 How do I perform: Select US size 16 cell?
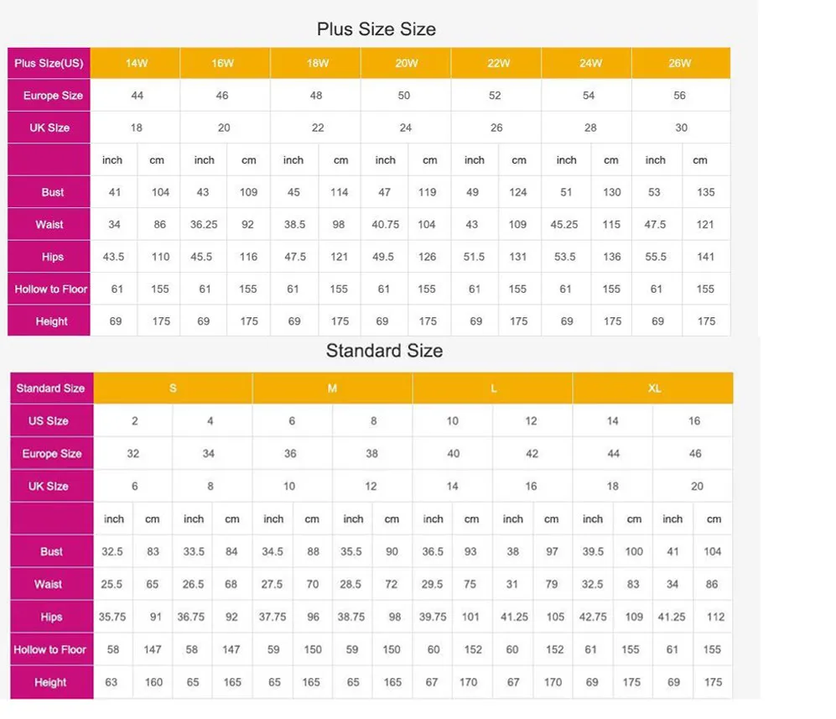click(x=693, y=421)
